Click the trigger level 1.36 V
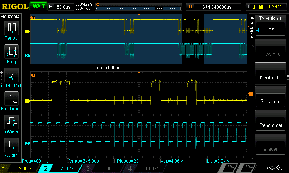 275,7
